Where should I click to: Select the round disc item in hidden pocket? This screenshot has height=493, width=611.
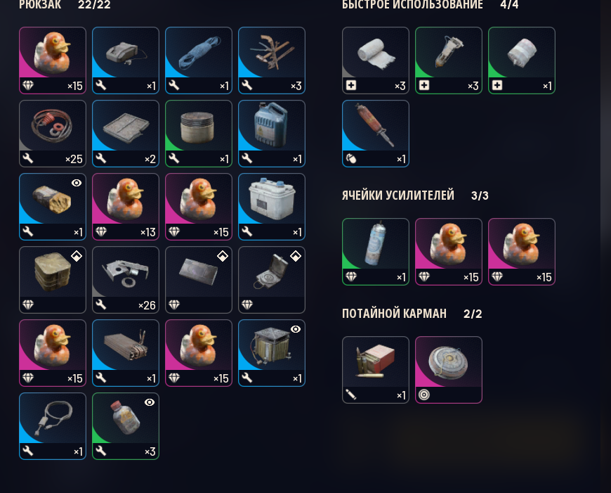coord(449,370)
